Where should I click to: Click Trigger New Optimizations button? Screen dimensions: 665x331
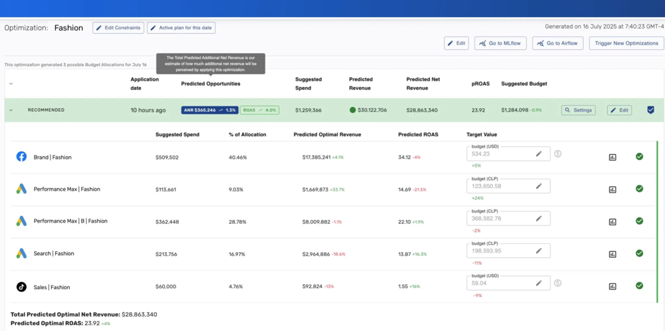pos(626,43)
